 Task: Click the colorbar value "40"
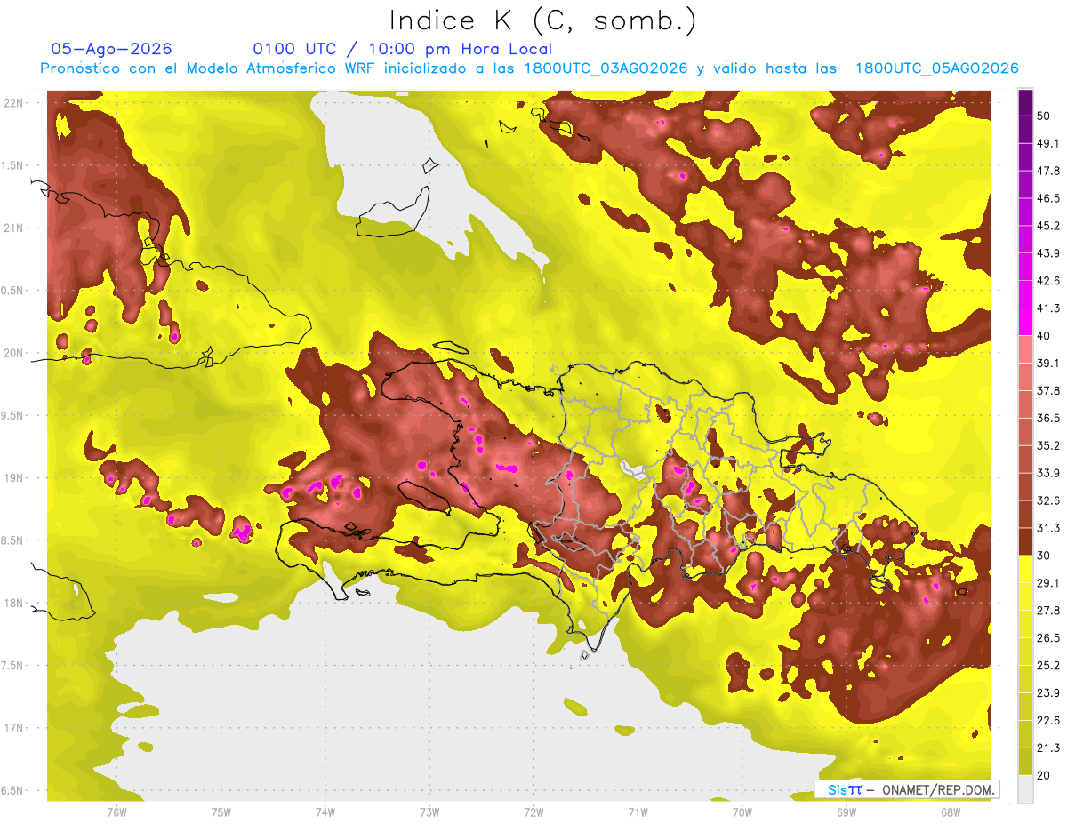[1044, 335]
